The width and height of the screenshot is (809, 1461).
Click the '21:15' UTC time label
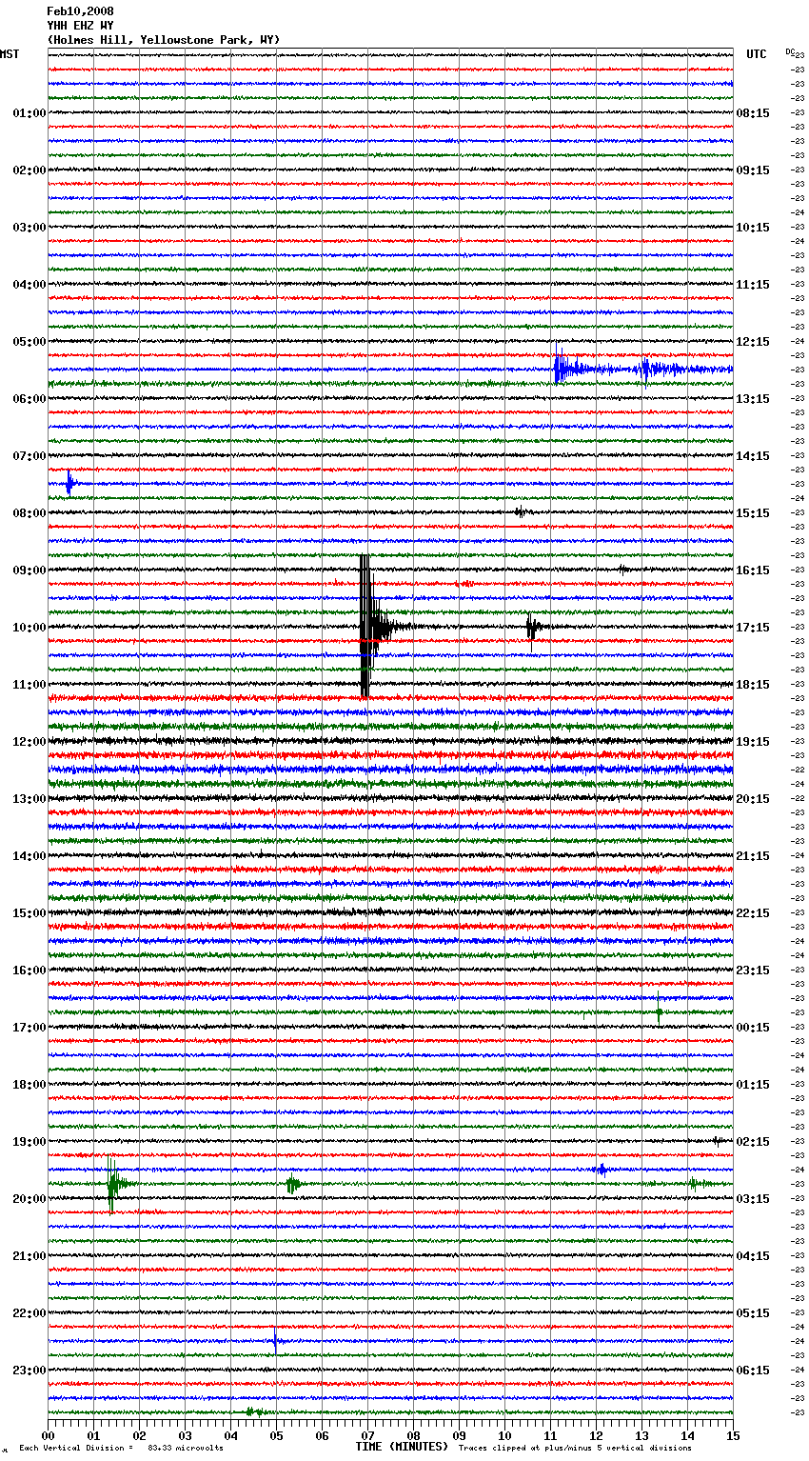click(x=753, y=856)
